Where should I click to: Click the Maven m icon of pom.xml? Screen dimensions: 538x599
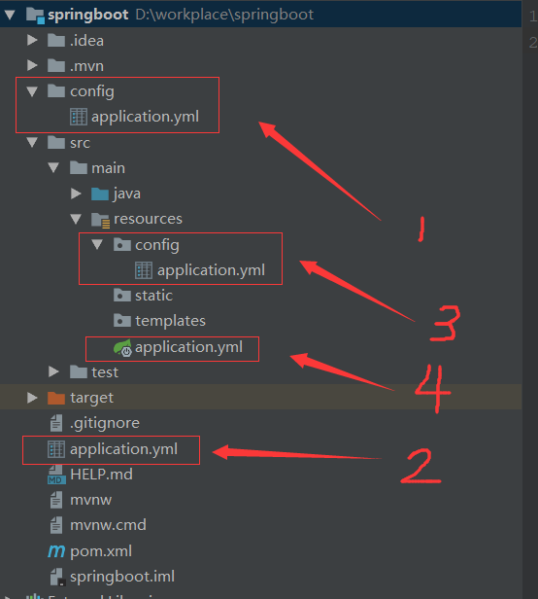pyautogui.click(x=56, y=551)
